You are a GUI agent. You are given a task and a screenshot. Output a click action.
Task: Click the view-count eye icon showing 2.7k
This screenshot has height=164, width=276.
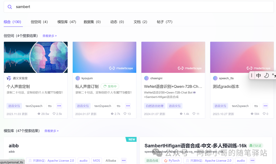(x=112, y=114)
